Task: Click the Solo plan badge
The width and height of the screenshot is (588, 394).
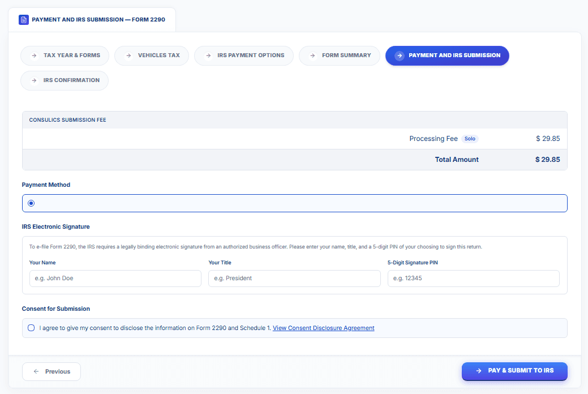Action: [470, 139]
